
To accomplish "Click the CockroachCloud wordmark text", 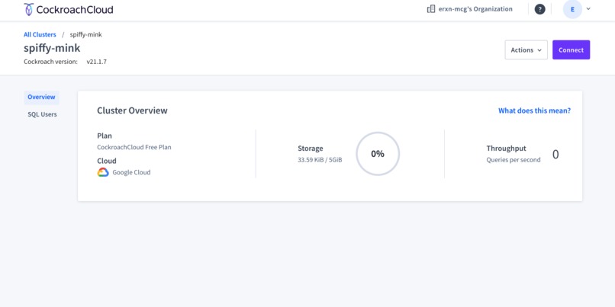I will (x=75, y=10).
